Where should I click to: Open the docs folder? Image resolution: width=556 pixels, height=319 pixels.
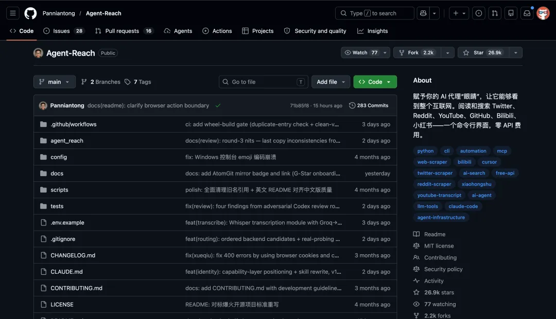(x=57, y=173)
